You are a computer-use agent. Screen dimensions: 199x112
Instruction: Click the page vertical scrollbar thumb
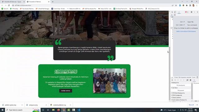tap(169, 74)
